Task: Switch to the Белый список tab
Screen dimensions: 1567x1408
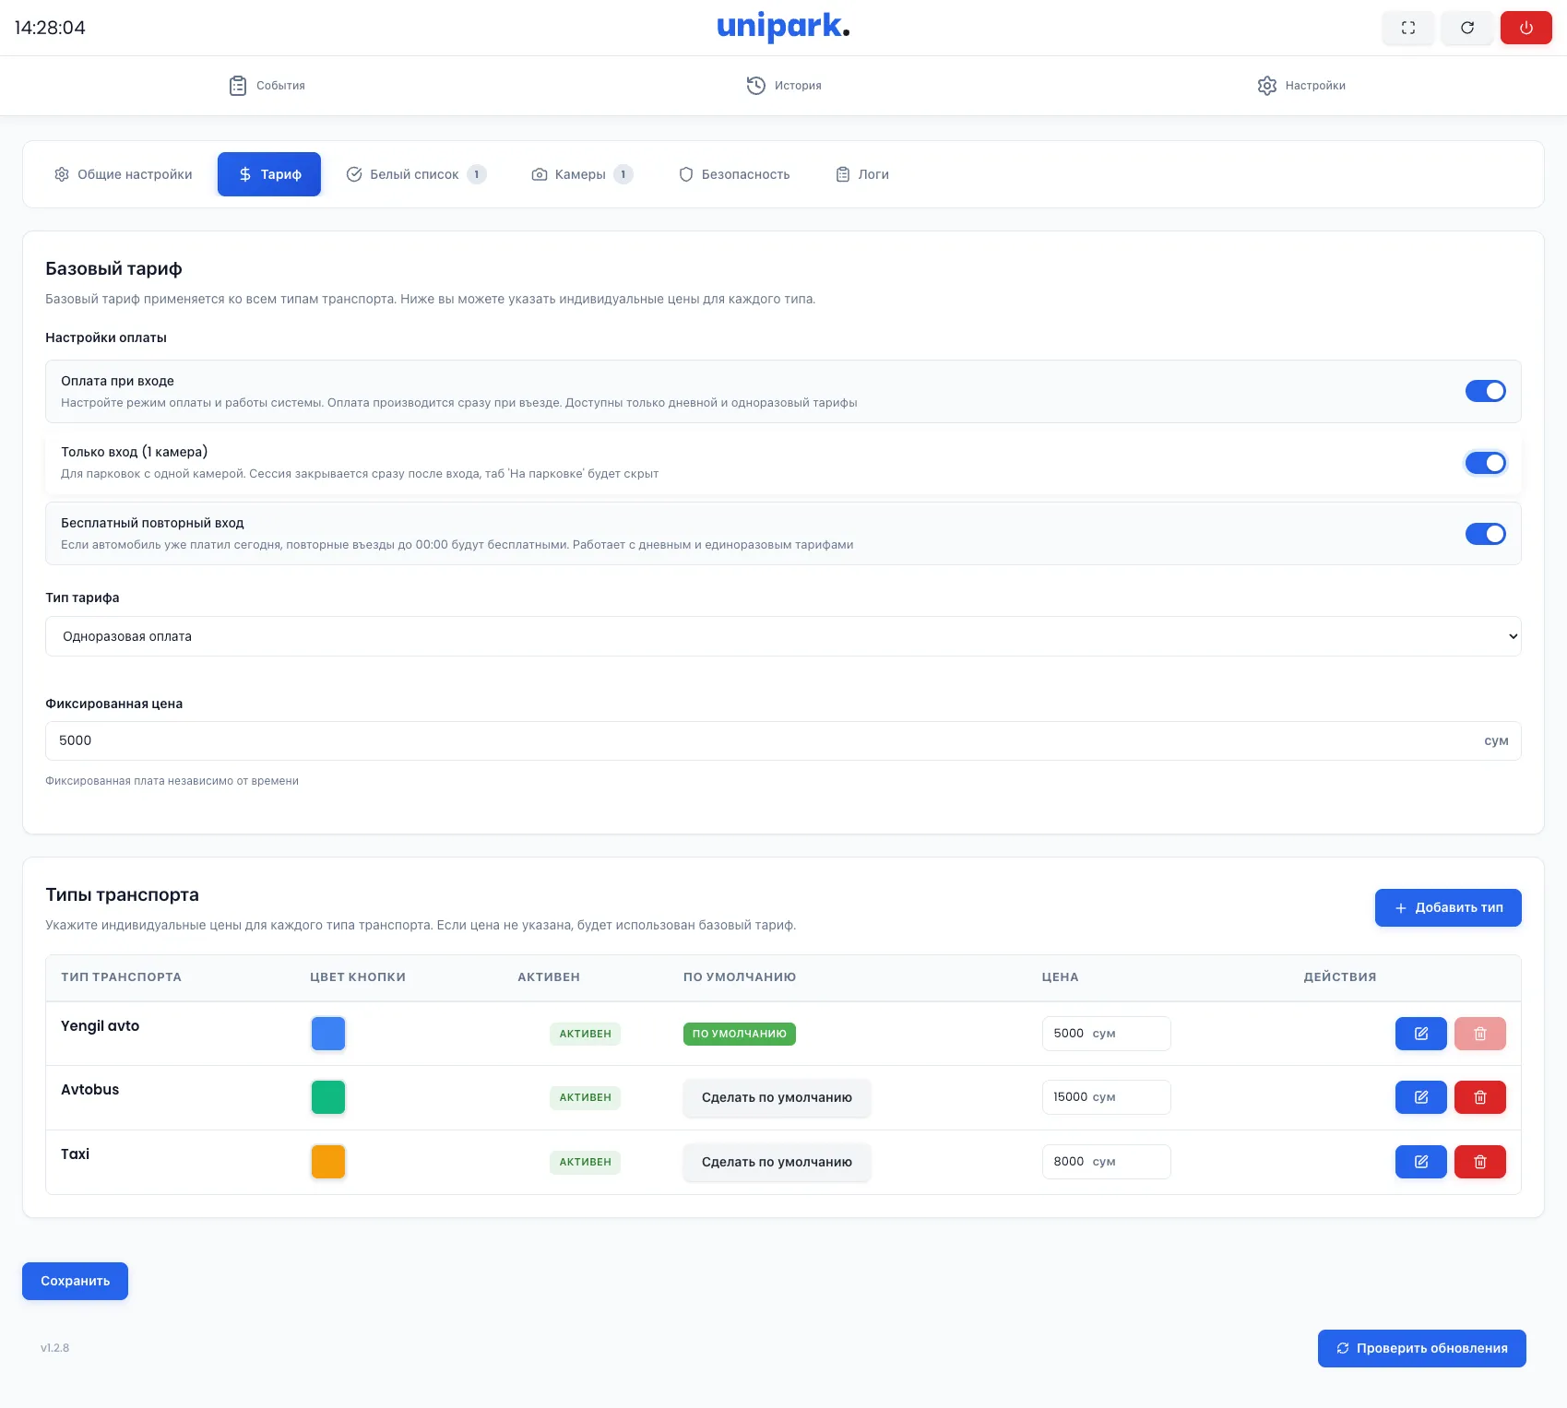Action: 415,174
